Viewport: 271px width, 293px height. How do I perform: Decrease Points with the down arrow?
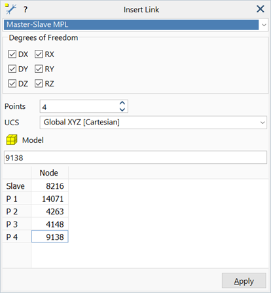point(122,109)
